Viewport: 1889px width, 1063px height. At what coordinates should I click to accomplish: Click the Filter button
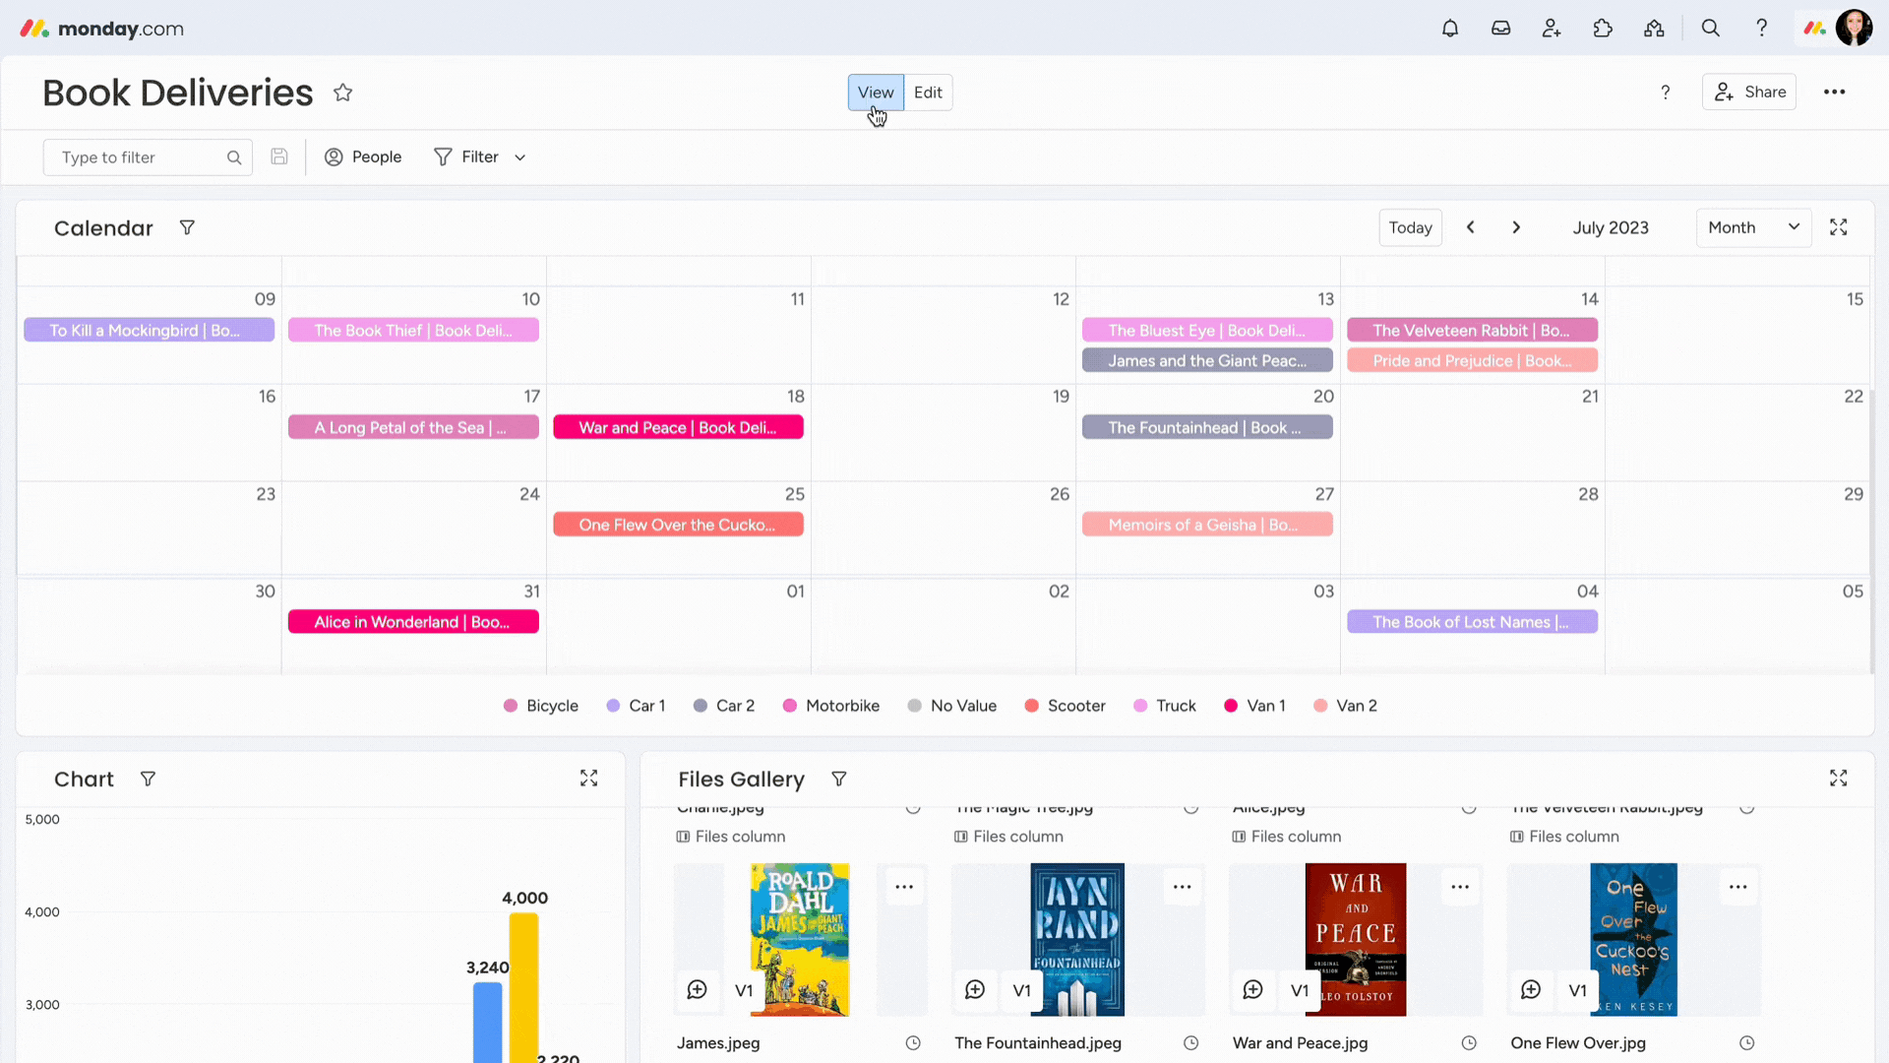click(466, 156)
